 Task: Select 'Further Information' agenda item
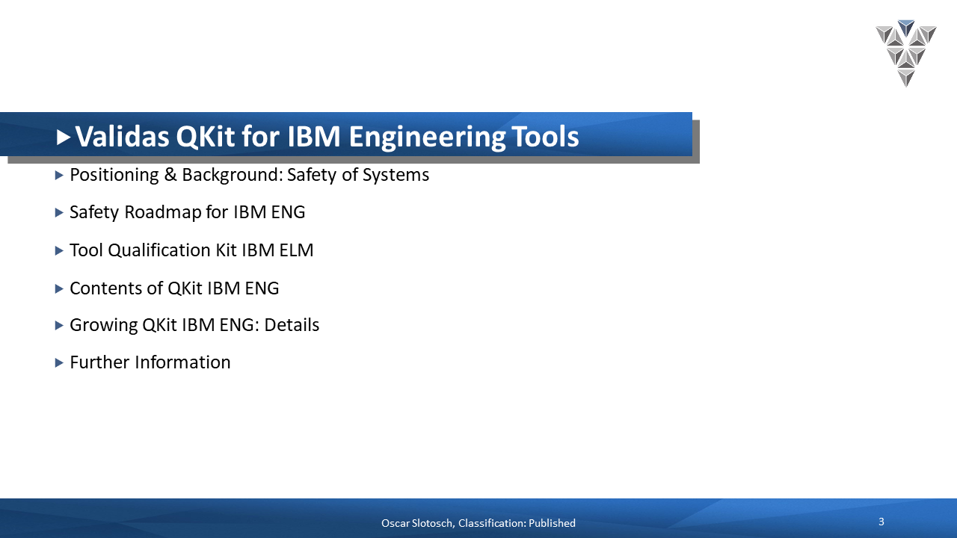pos(150,362)
